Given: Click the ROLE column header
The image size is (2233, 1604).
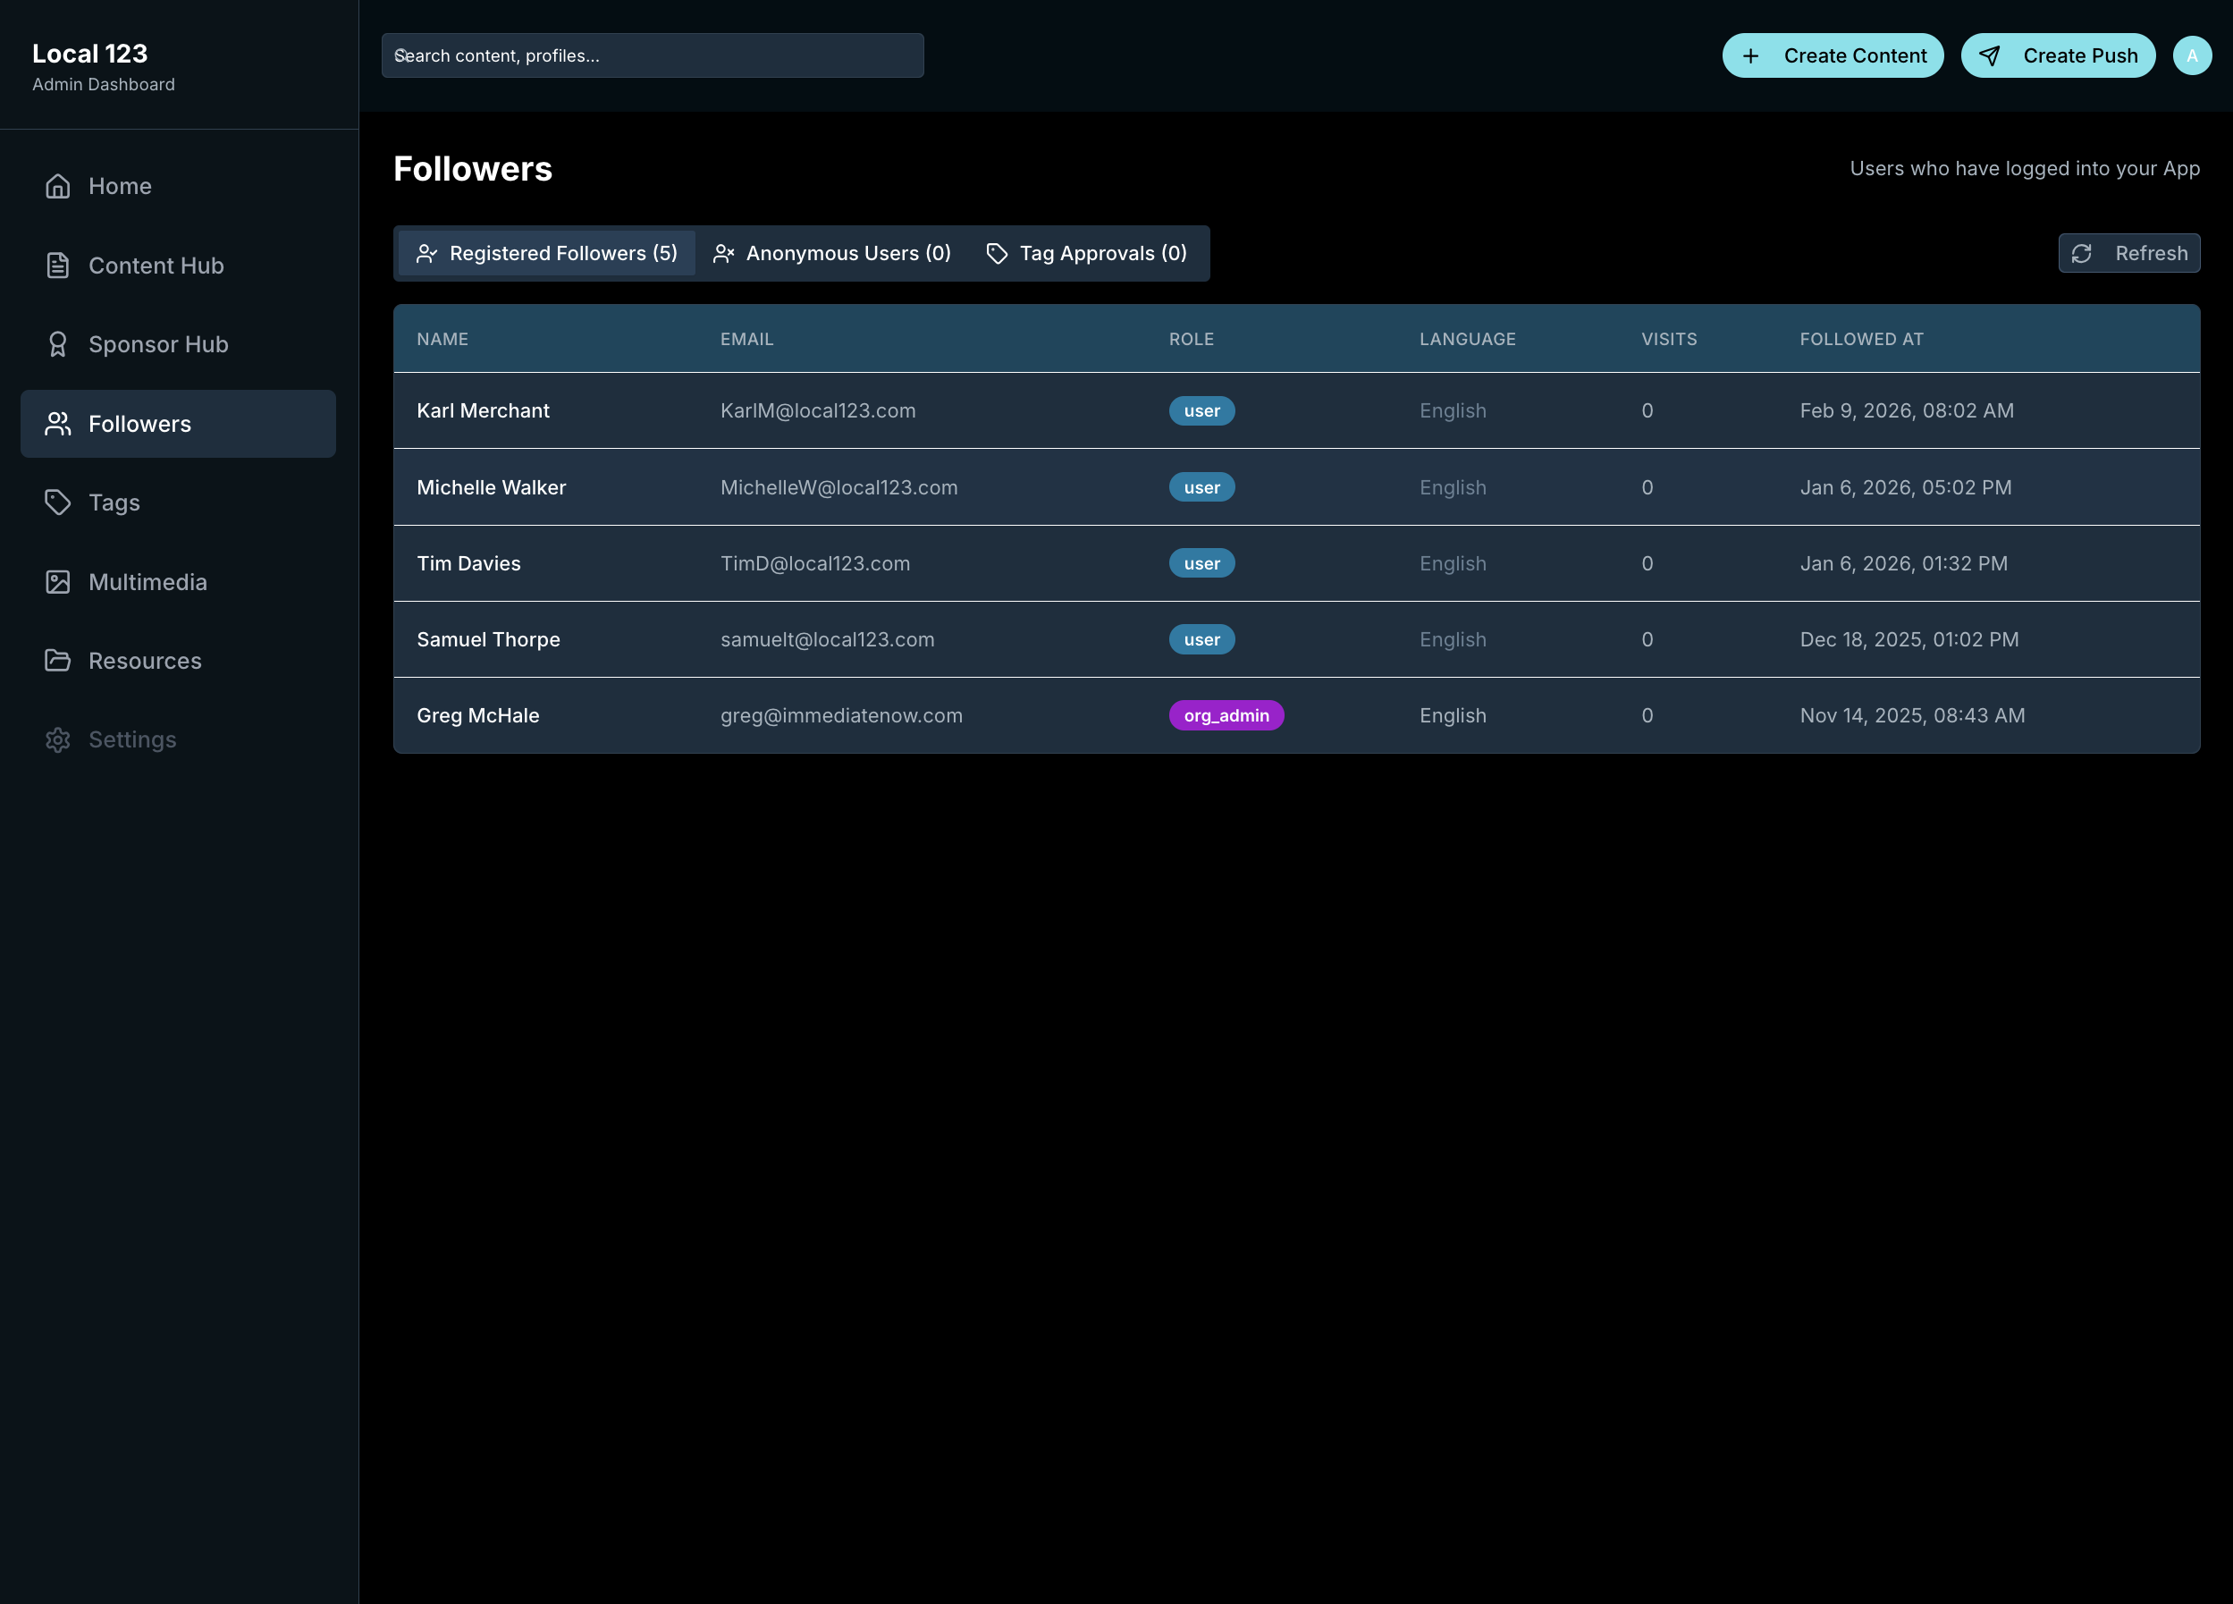Looking at the screenshot, I should pos(1192,339).
